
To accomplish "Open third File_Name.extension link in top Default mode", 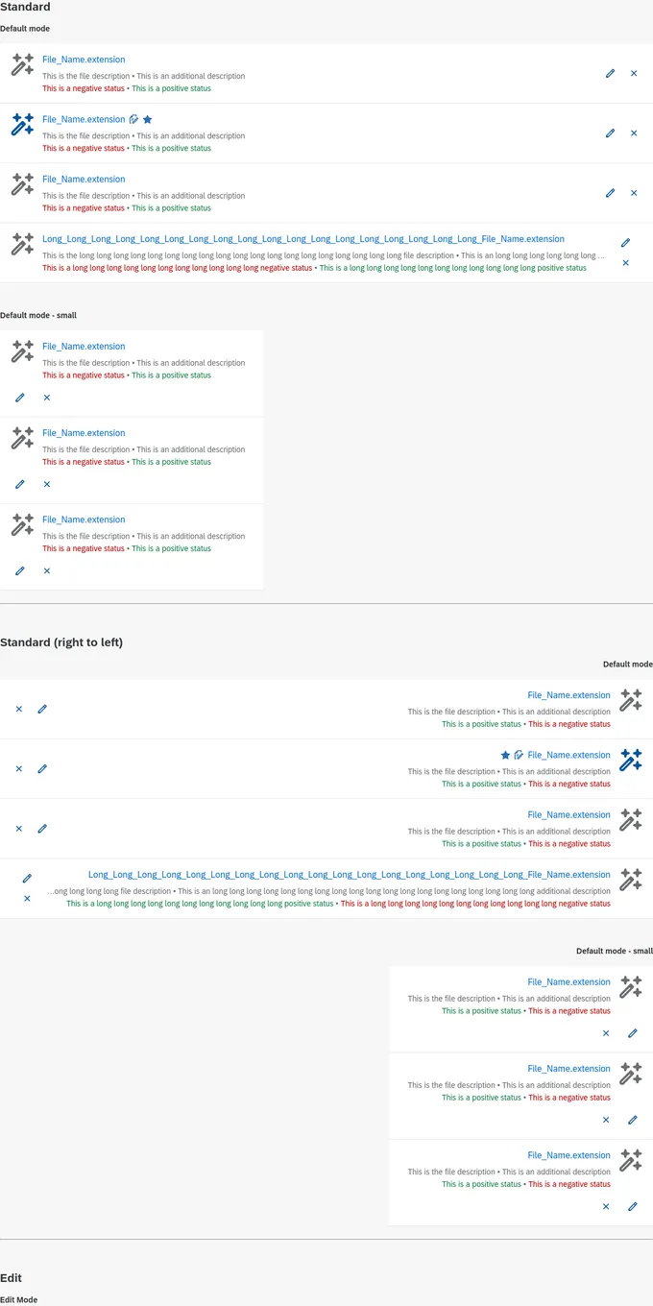I will (84, 180).
